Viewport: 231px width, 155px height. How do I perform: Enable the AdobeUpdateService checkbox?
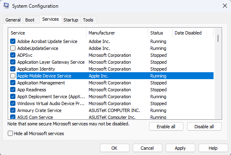(x=13, y=48)
